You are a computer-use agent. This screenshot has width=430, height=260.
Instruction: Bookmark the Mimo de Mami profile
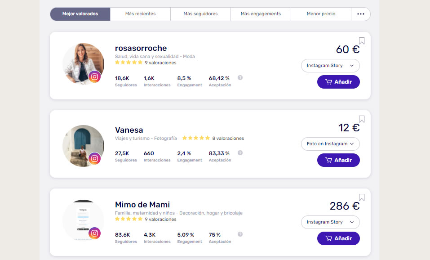pyautogui.click(x=362, y=197)
